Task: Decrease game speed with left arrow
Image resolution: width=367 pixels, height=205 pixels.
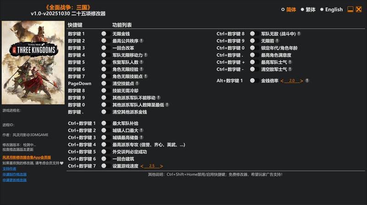Action: coord(142,166)
